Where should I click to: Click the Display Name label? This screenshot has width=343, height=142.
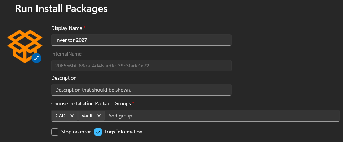[66, 28]
